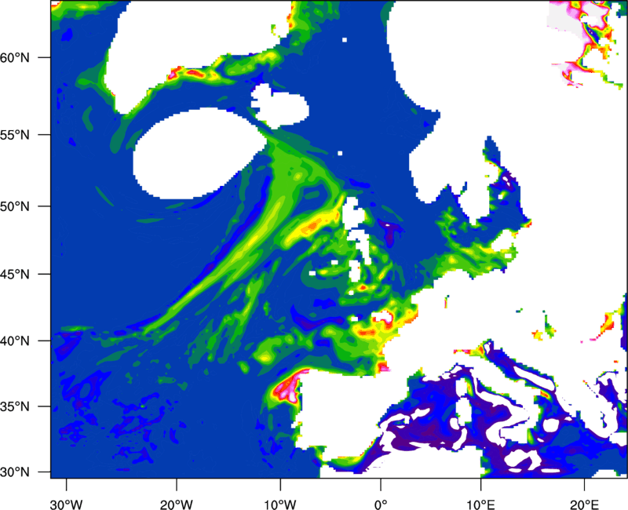Image resolution: width=628 pixels, height=510 pixels.
Task: Click the 30°W longitude label
Action: 66,505
